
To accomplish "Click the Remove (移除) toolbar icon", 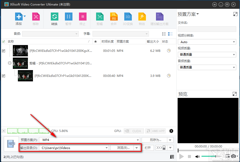I will (x=36, y=17).
